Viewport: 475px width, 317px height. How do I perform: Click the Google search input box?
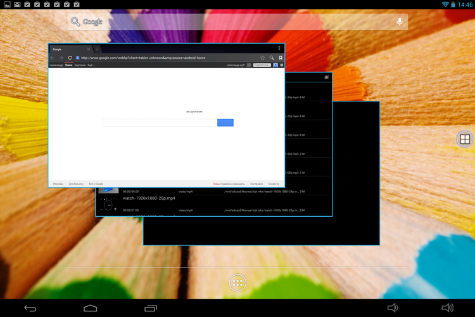[159, 122]
